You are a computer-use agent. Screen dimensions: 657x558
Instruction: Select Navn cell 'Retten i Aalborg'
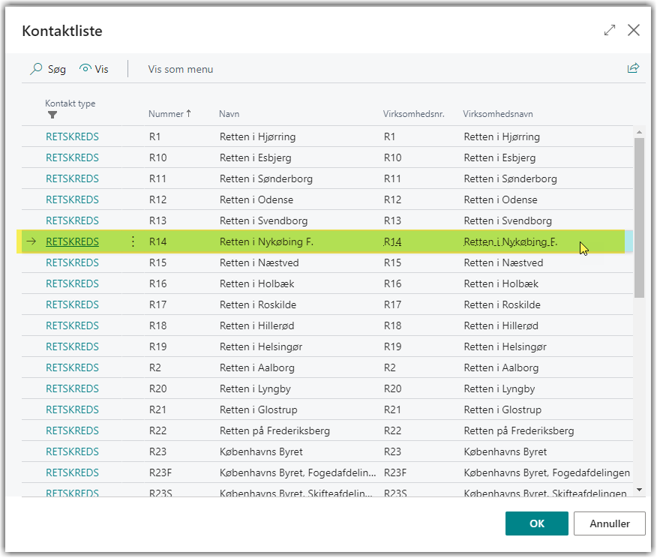[x=257, y=367]
